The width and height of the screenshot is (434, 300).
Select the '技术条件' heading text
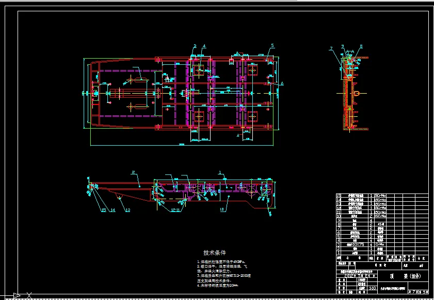click(215, 253)
